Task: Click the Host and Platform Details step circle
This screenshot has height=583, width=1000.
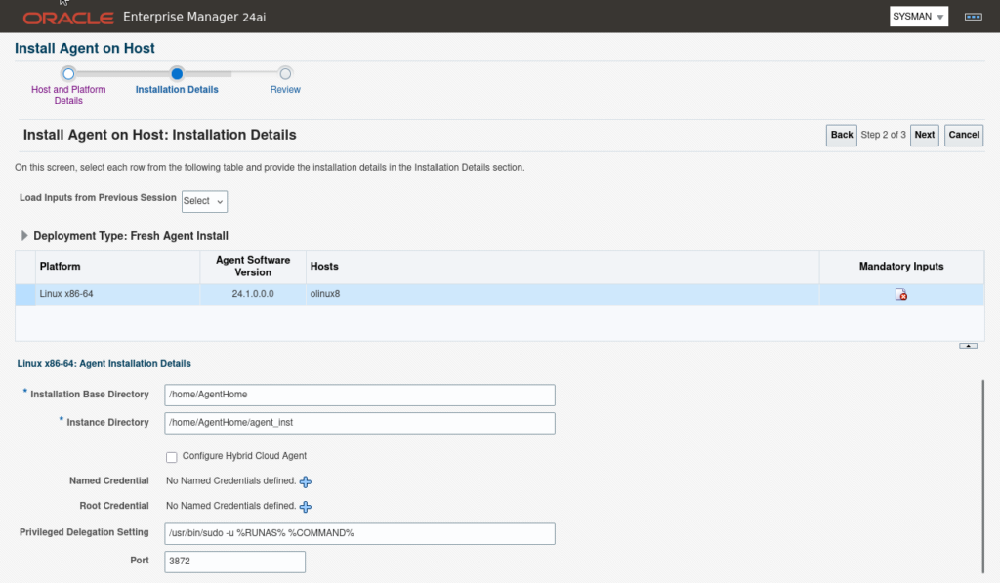Action: pyautogui.click(x=68, y=73)
